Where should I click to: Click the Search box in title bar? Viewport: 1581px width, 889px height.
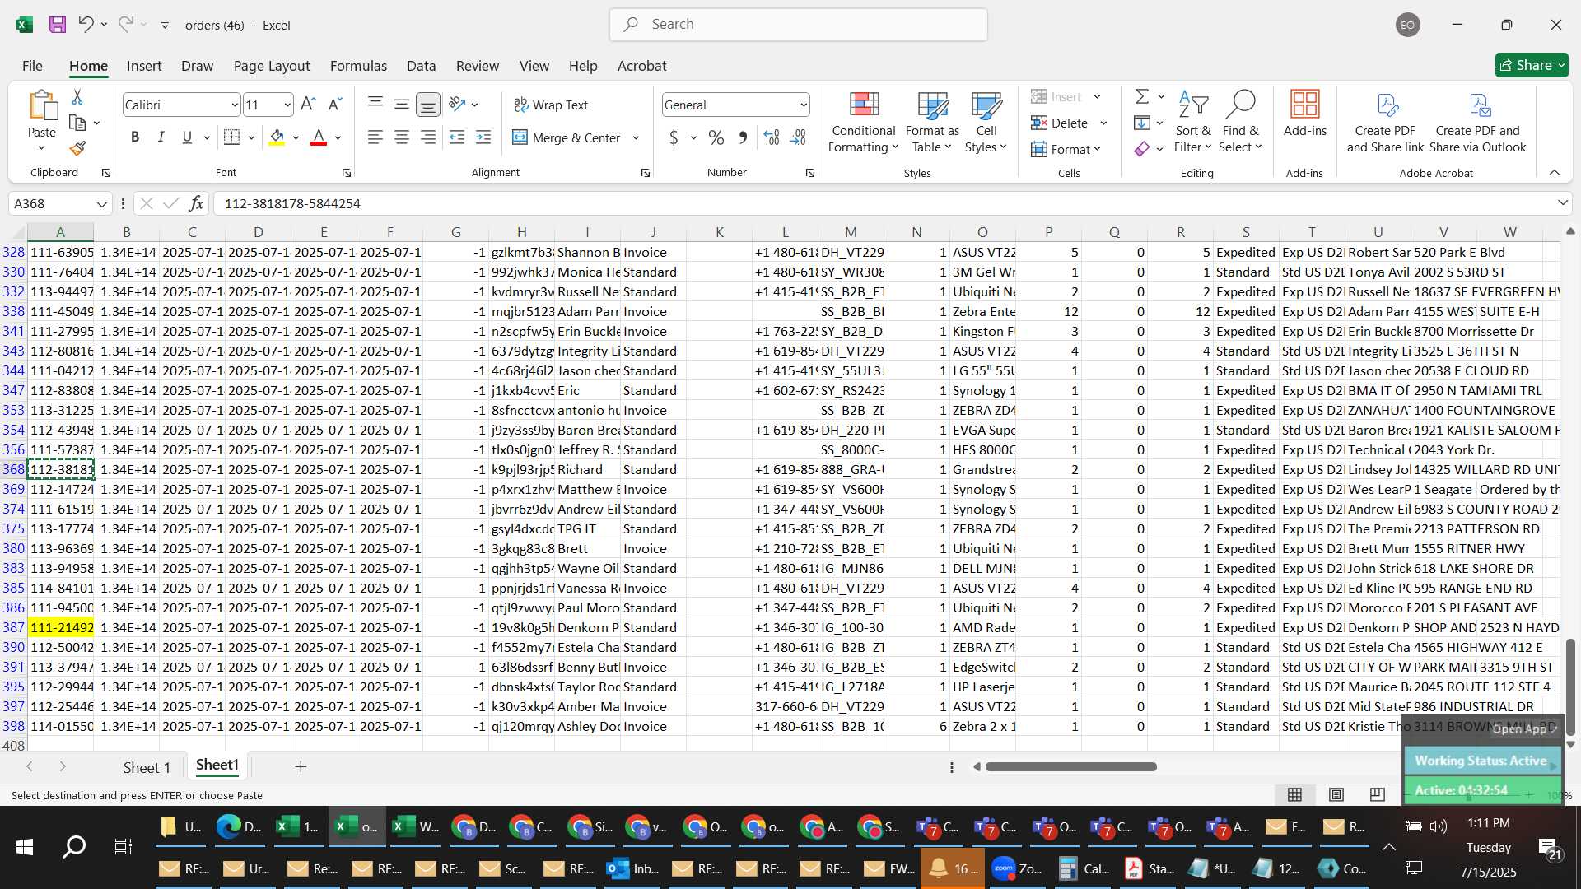point(799,25)
